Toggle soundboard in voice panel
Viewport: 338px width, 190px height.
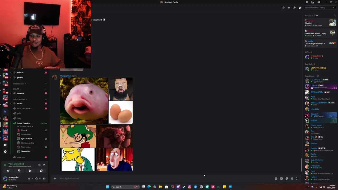click(41, 171)
